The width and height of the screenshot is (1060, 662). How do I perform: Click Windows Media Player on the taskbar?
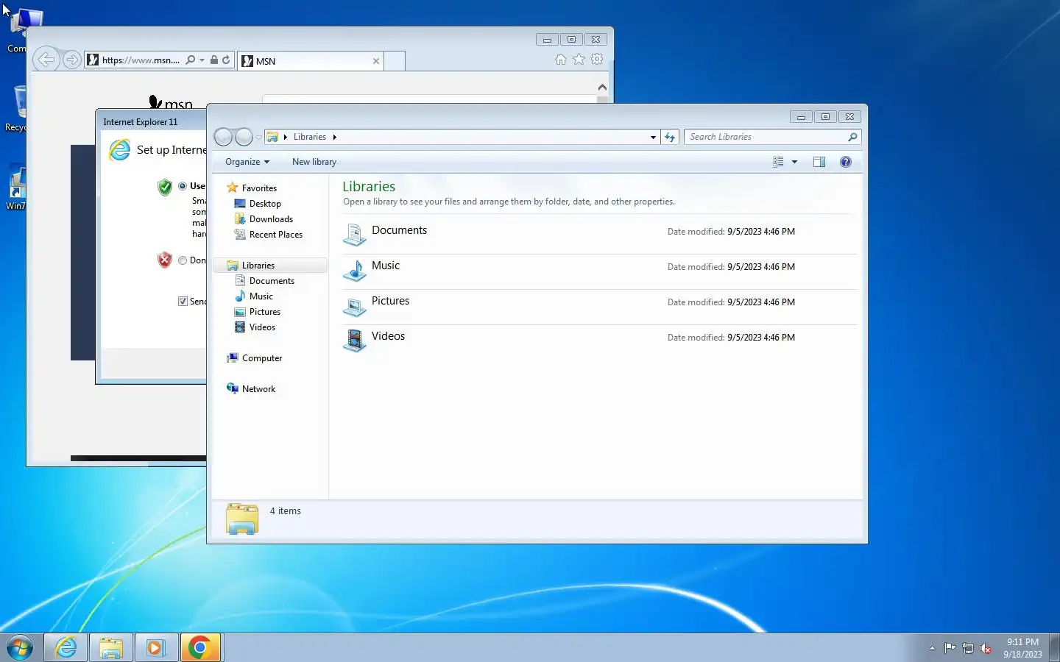coord(156,648)
